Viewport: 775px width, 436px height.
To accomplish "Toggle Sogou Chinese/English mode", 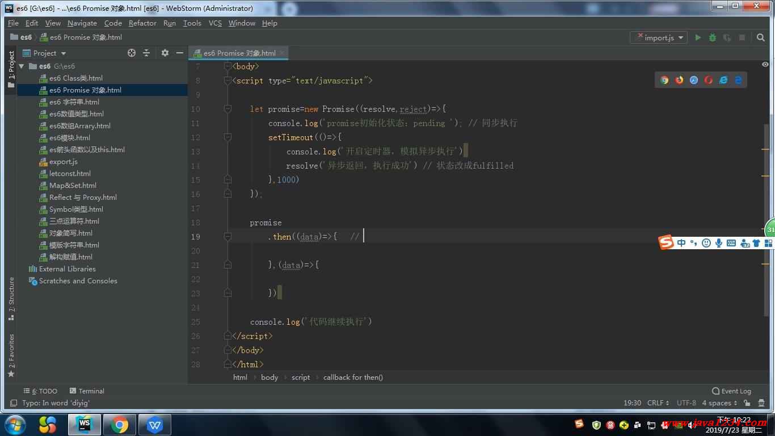I will click(681, 243).
